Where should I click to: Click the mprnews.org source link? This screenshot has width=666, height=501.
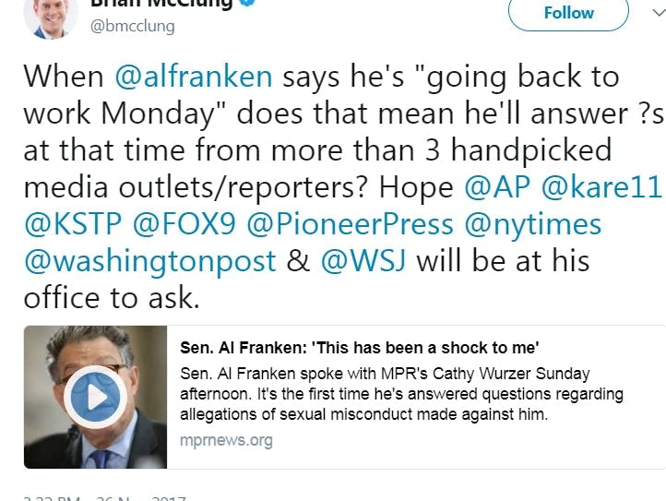click(x=226, y=440)
